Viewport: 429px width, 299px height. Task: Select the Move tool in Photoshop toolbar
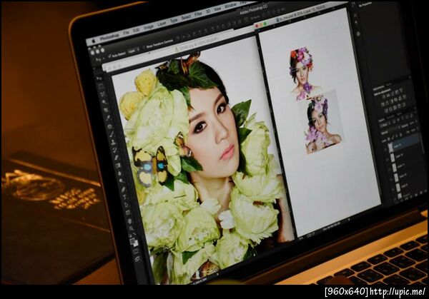pos(99,78)
